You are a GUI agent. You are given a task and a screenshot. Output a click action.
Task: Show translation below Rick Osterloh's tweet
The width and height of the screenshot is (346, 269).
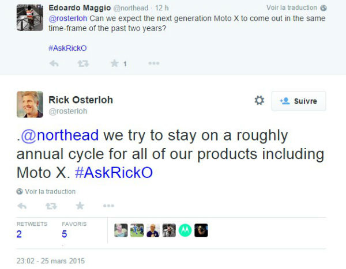pyautogui.click(x=50, y=191)
